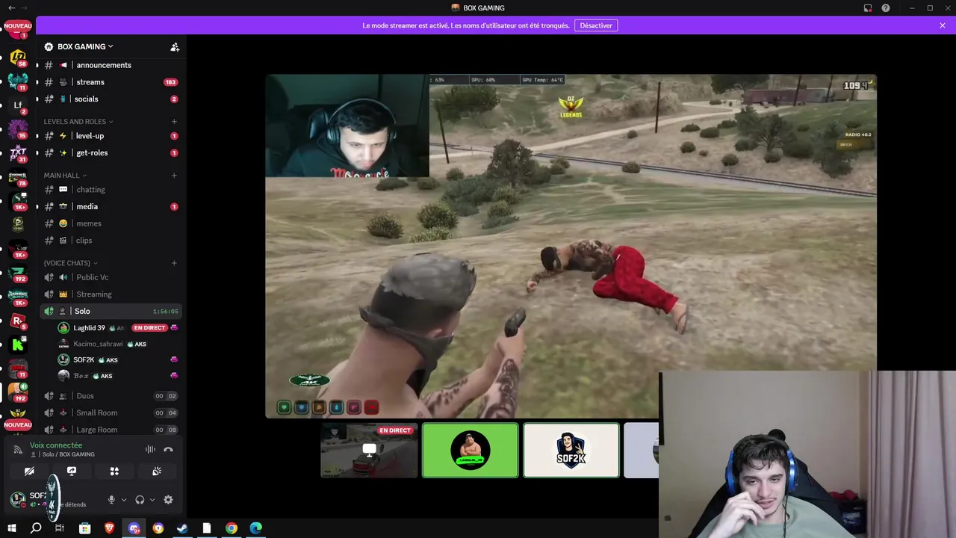Open microphone input options arrow
Viewport: 956px width, 538px height.
(123, 500)
